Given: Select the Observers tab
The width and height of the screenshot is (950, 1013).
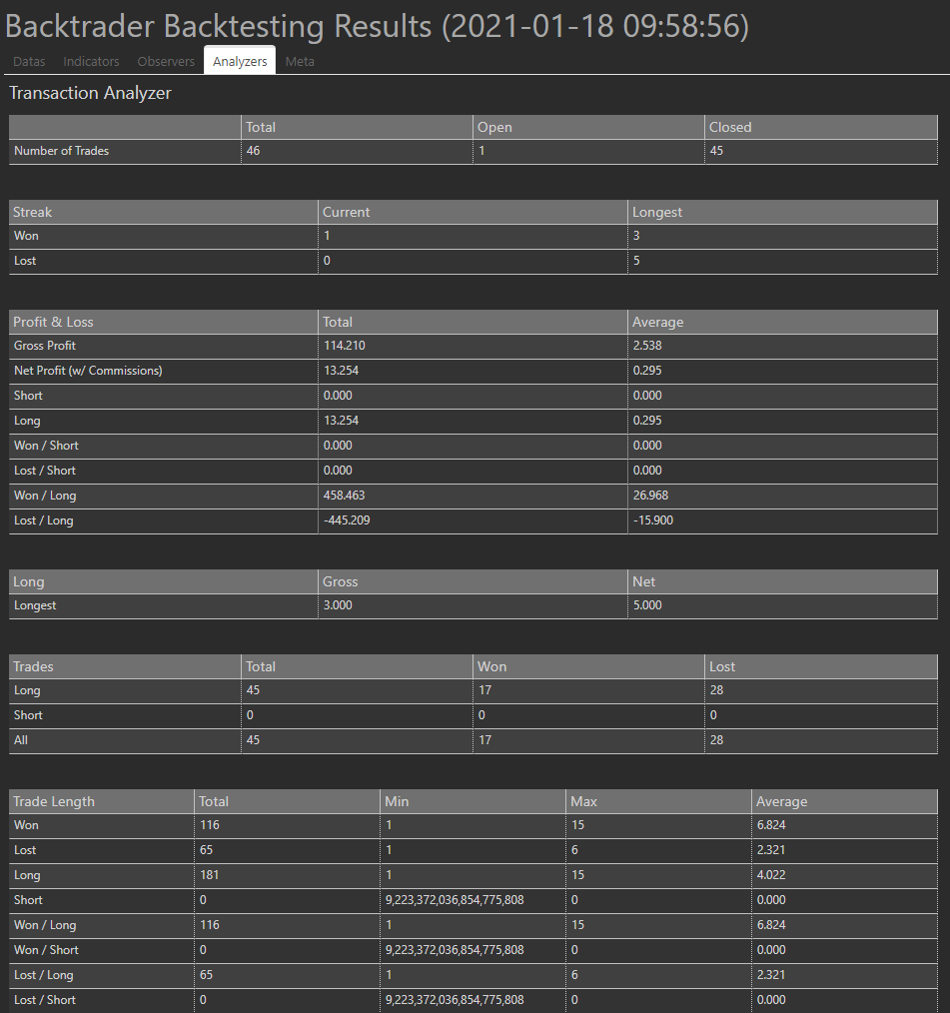Looking at the screenshot, I should point(166,61).
